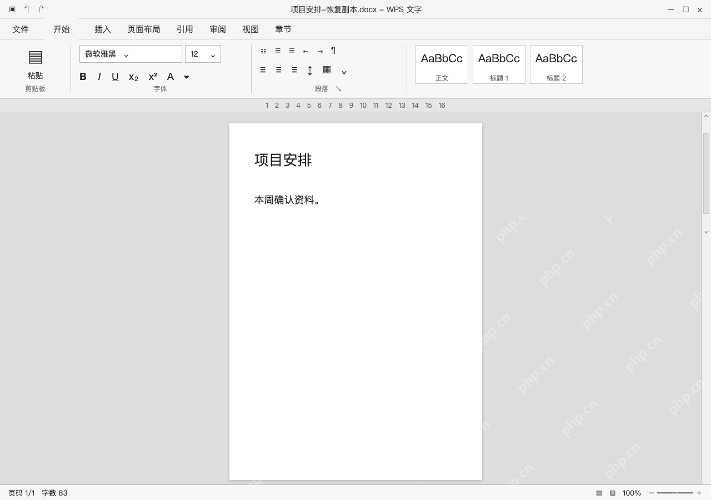Toggle Underline formatting
The height and width of the screenshot is (500, 711).
click(x=115, y=77)
